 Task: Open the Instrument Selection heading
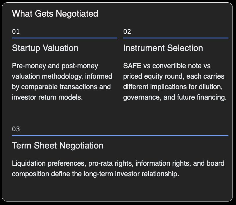coord(163,48)
